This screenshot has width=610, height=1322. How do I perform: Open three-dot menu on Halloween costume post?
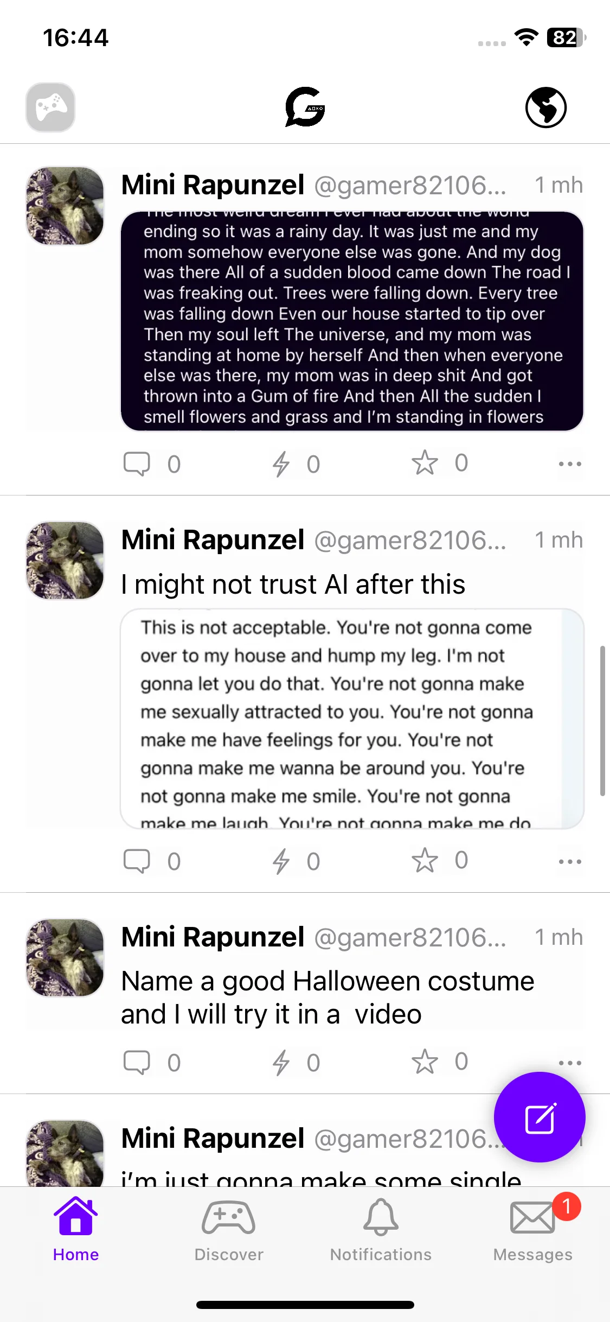tap(570, 1063)
